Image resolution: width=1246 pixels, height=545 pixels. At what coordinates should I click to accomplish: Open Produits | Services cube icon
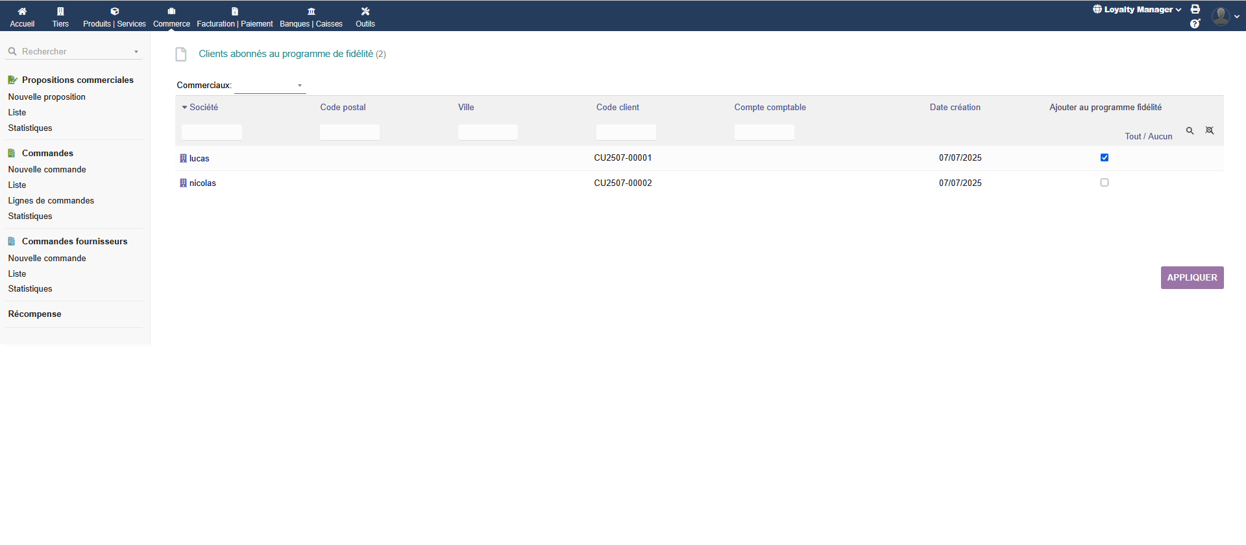(x=114, y=12)
